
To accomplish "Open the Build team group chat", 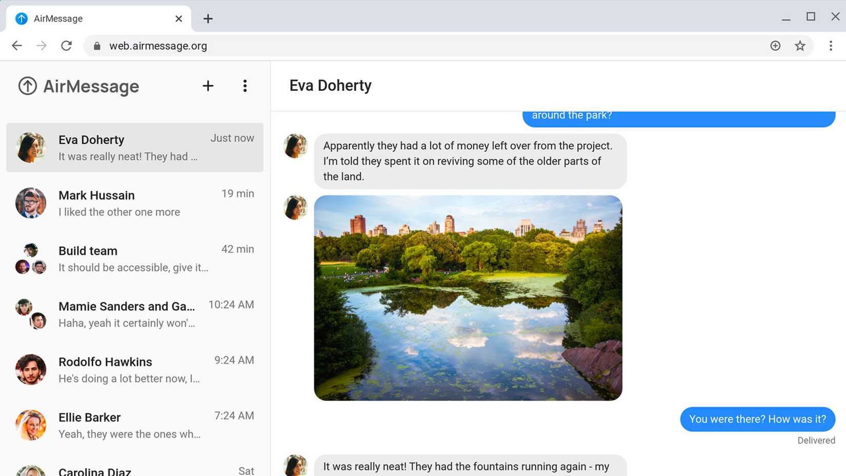I will coord(134,259).
